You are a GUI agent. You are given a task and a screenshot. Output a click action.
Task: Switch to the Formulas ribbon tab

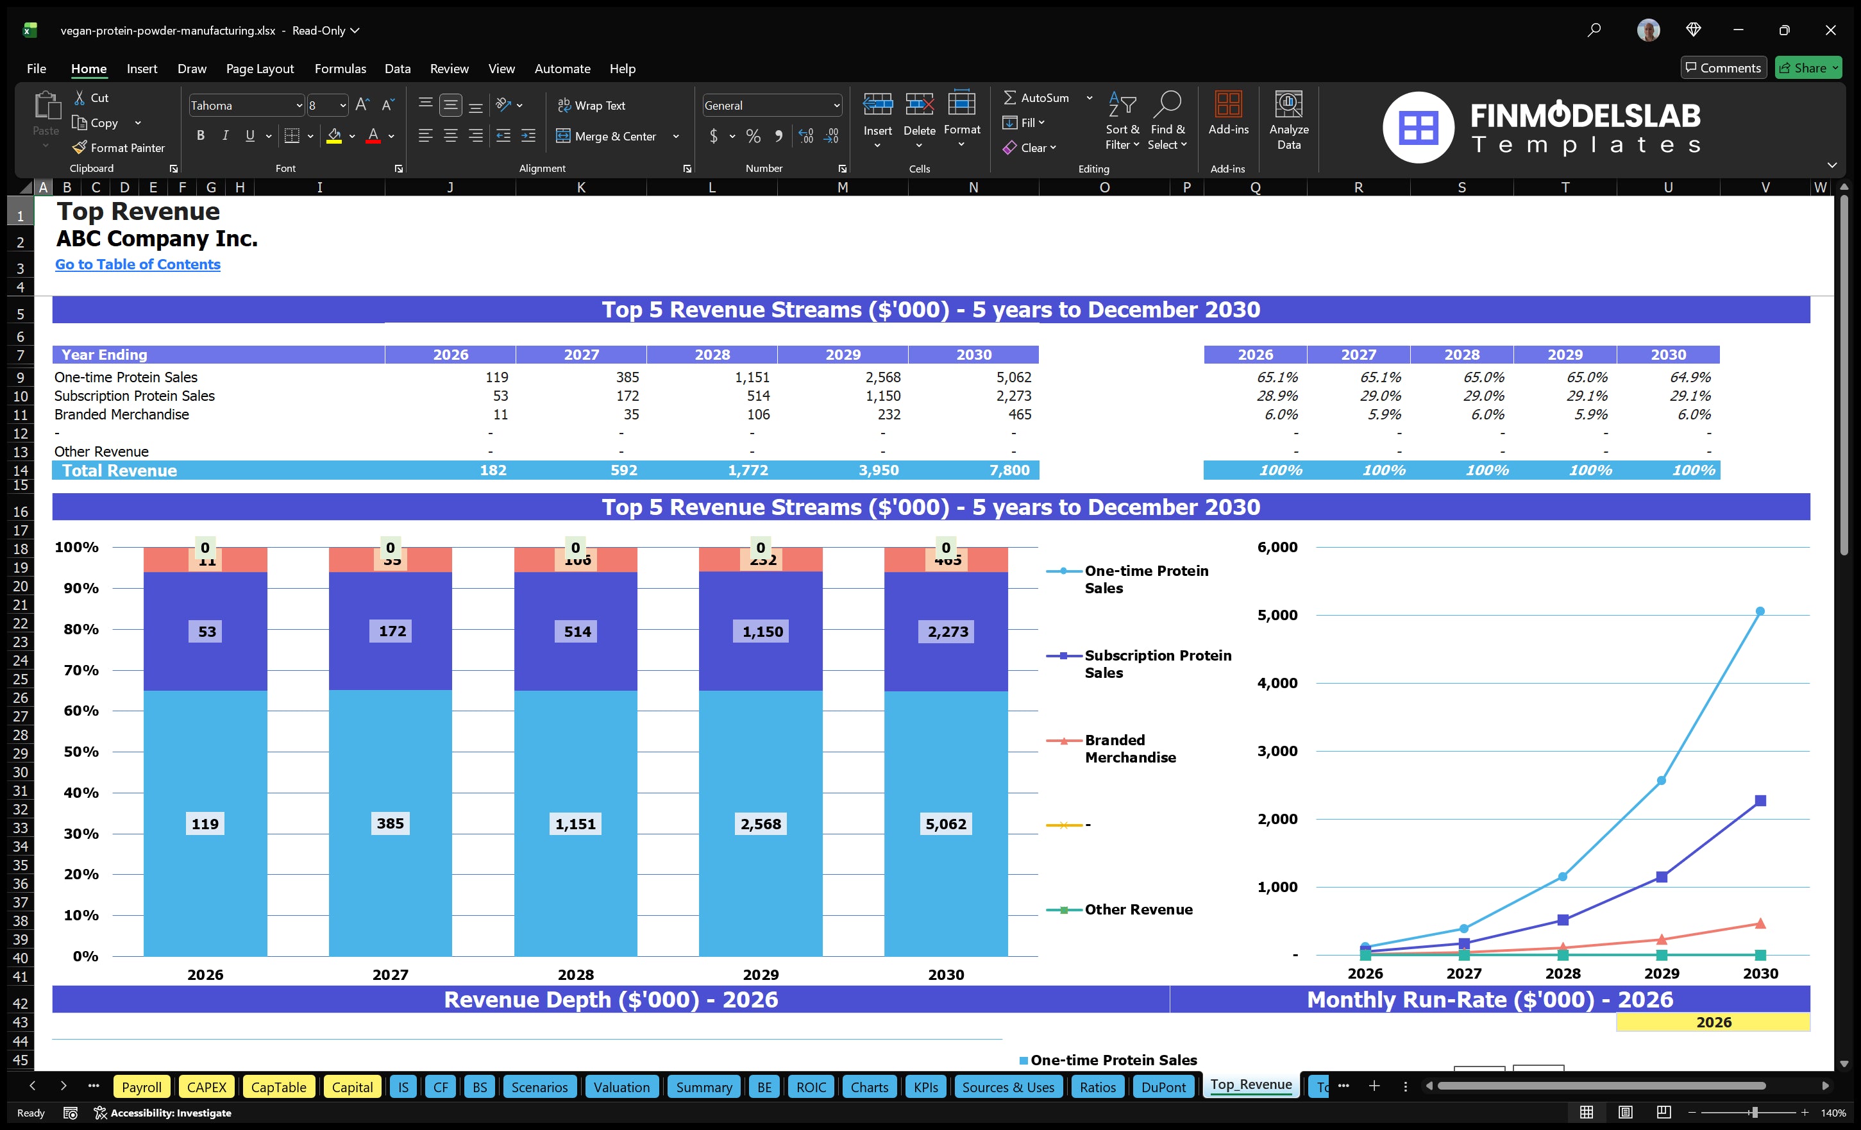pyautogui.click(x=340, y=68)
